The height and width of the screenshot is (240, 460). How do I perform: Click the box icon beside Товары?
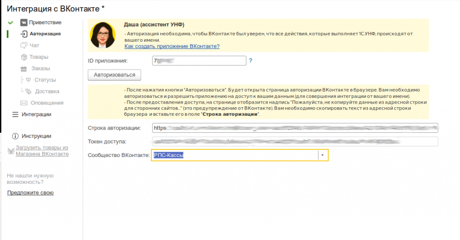point(24,57)
